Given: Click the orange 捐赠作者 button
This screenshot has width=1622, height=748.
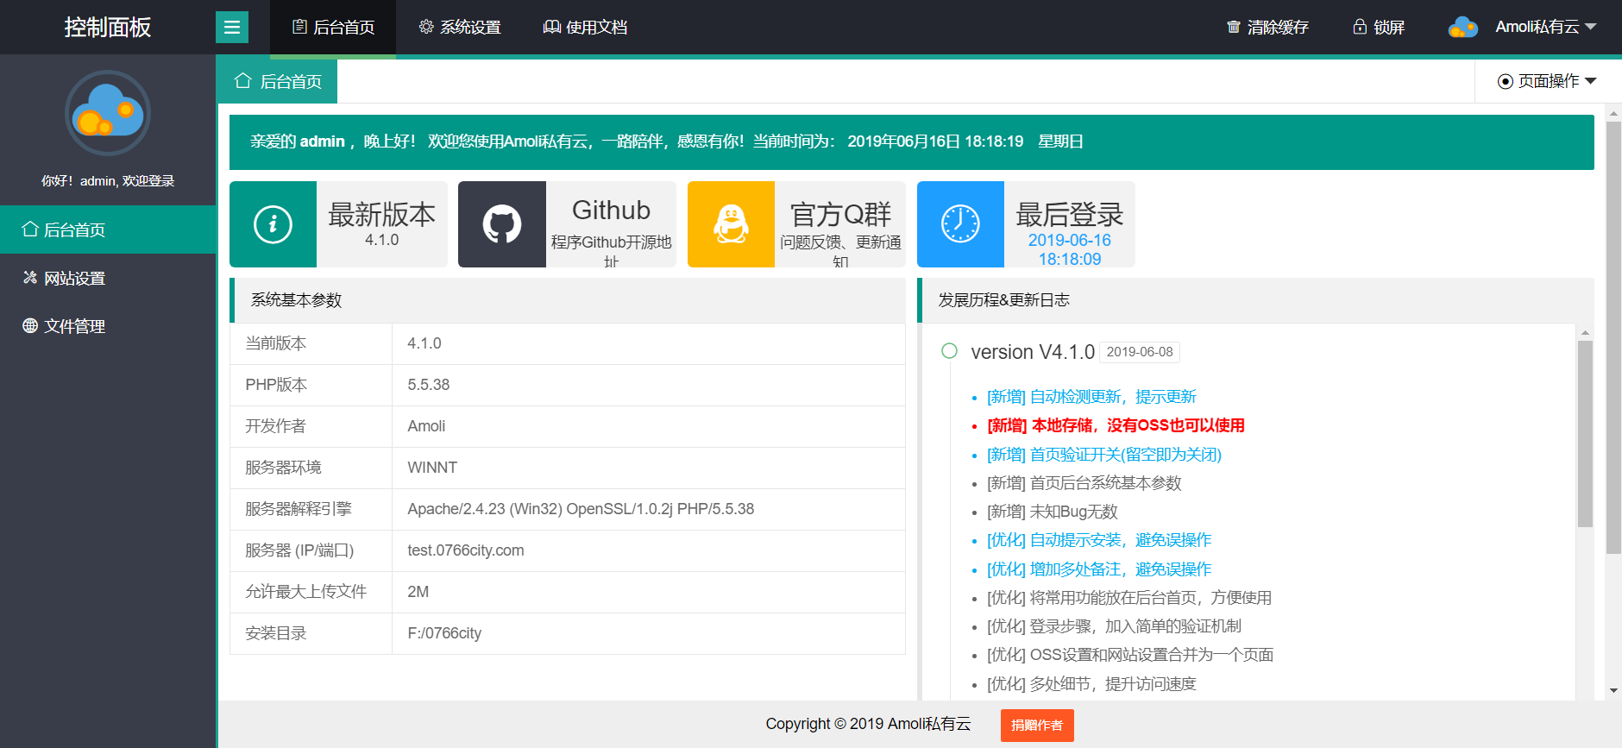Looking at the screenshot, I should click(1037, 726).
